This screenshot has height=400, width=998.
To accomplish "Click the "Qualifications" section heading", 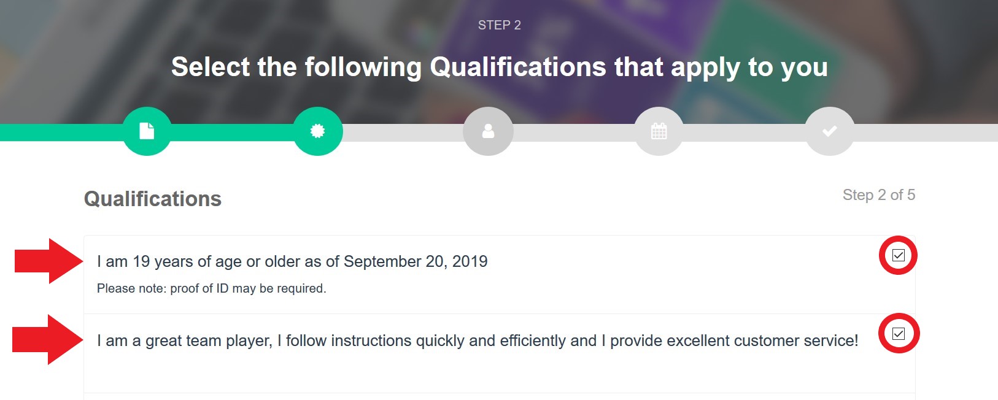I will pyautogui.click(x=153, y=199).
